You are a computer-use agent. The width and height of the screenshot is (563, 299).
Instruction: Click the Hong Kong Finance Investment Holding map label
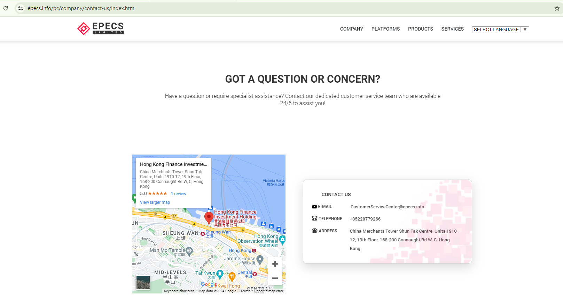237,219
